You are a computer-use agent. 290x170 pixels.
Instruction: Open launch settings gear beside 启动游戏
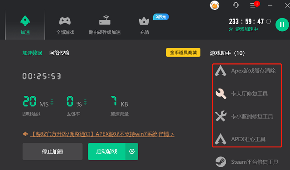click(x=132, y=151)
